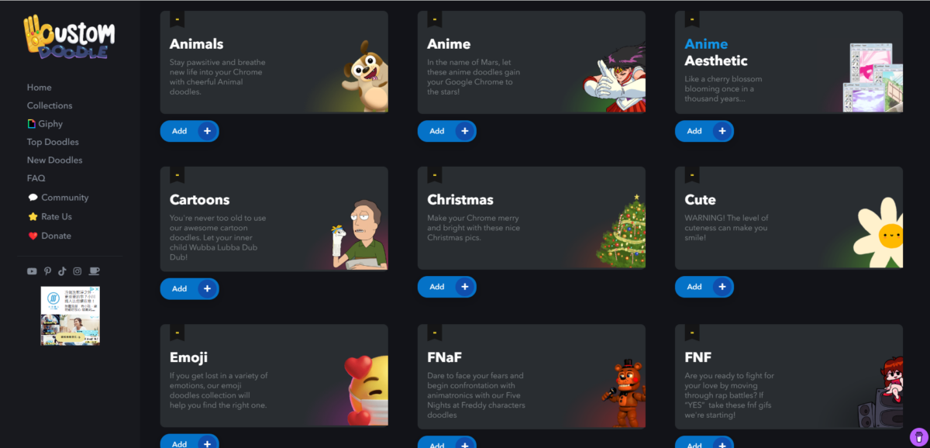This screenshot has width=930, height=448.
Task: Open the Collections page
Action: (x=50, y=105)
